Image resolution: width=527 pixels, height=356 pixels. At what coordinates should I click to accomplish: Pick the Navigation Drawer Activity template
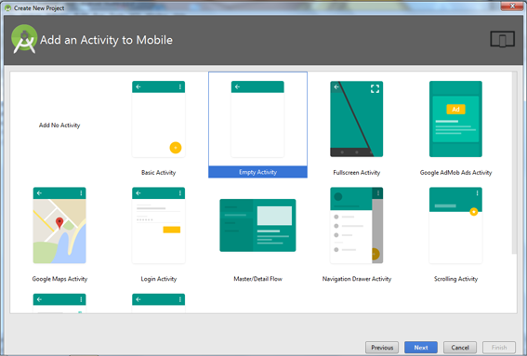356,225
